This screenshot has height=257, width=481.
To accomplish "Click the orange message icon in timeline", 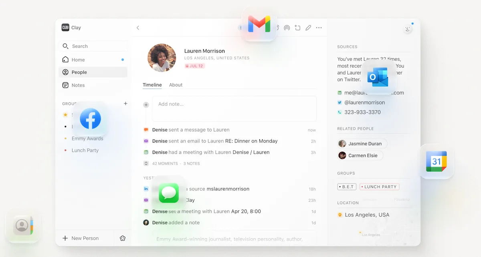I will [x=146, y=130].
